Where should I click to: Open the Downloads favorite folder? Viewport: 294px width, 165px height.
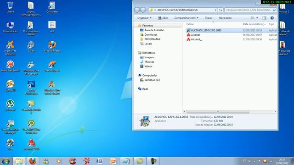click(x=149, y=35)
